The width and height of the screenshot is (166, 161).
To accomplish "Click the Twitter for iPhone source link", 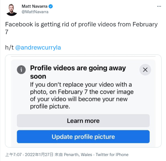I will click(112, 155).
